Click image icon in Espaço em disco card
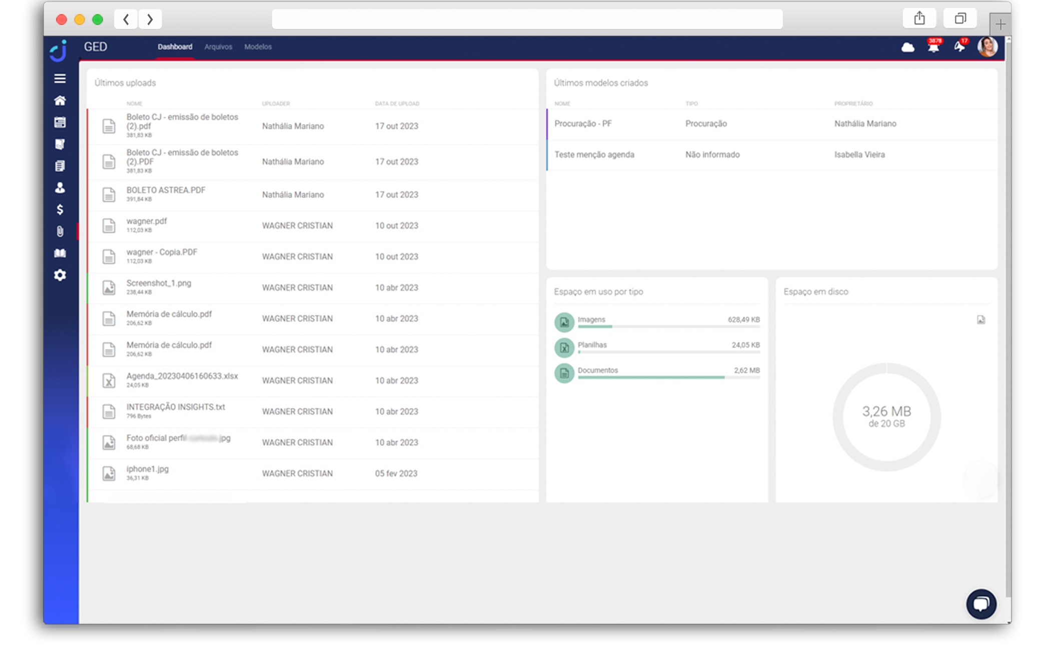The width and height of the screenshot is (1057, 649). (981, 320)
